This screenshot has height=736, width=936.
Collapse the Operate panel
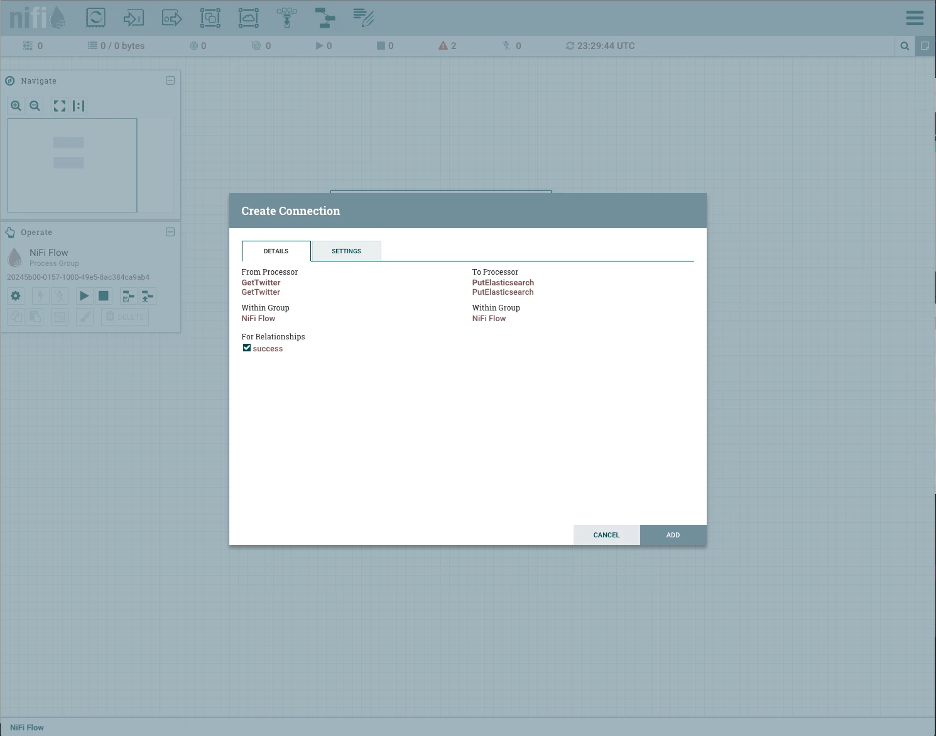click(170, 232)
